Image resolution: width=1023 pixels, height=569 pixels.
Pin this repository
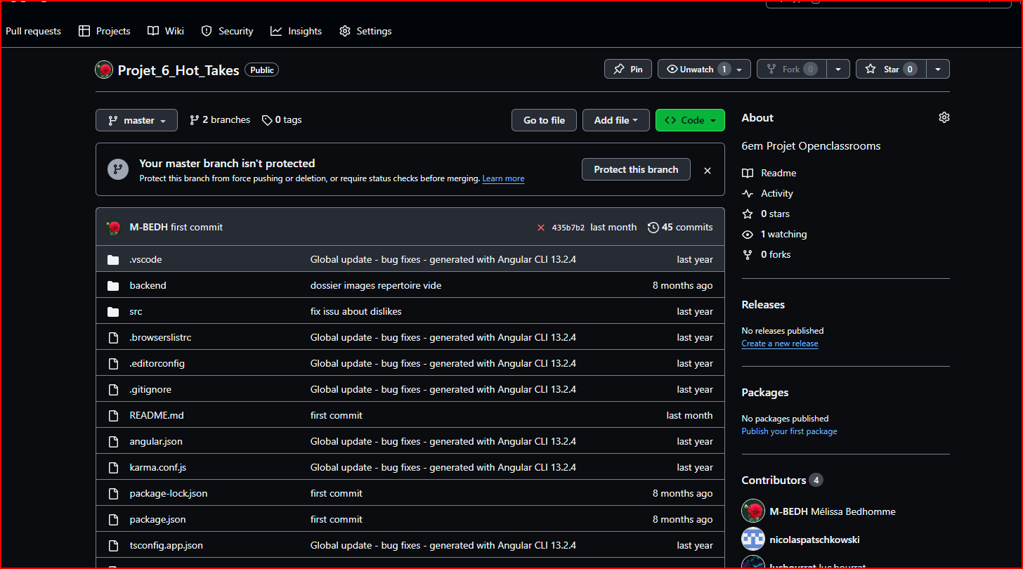click(x=628, y=69)
